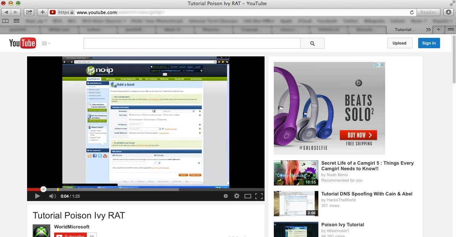Reload the page with the refresh icon
The width and height of the screenshot is (456, 237).
pos(412,12)
